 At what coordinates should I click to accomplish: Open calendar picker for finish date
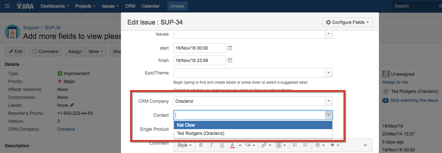pos(230,60)
